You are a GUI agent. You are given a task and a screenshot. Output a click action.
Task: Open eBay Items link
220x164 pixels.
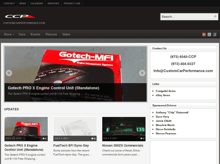[x=163, y=95]
